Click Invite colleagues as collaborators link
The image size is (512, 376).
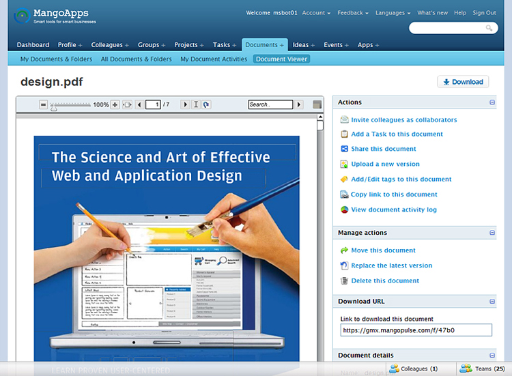404,120
